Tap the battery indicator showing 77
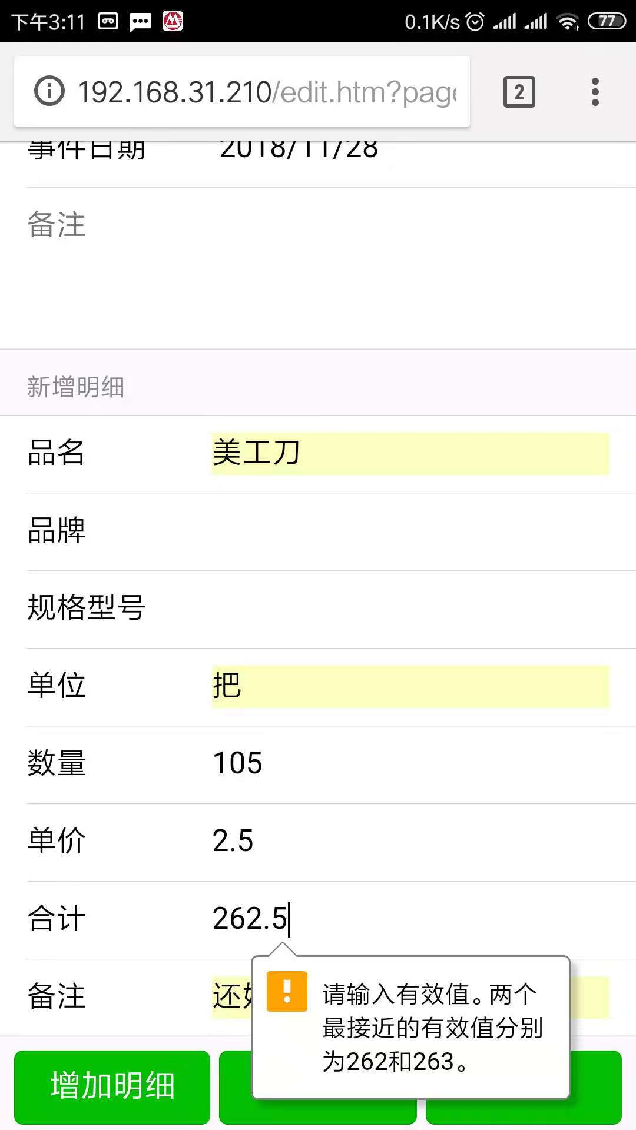Viewport: 636px width, 1130px height. (x=607, y=22)
